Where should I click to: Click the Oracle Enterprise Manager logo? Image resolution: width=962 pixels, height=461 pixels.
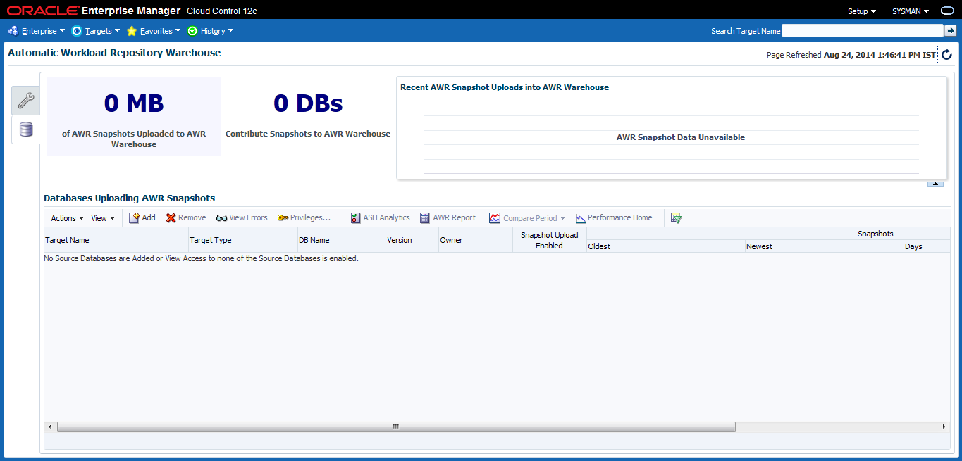pos(94,11)
